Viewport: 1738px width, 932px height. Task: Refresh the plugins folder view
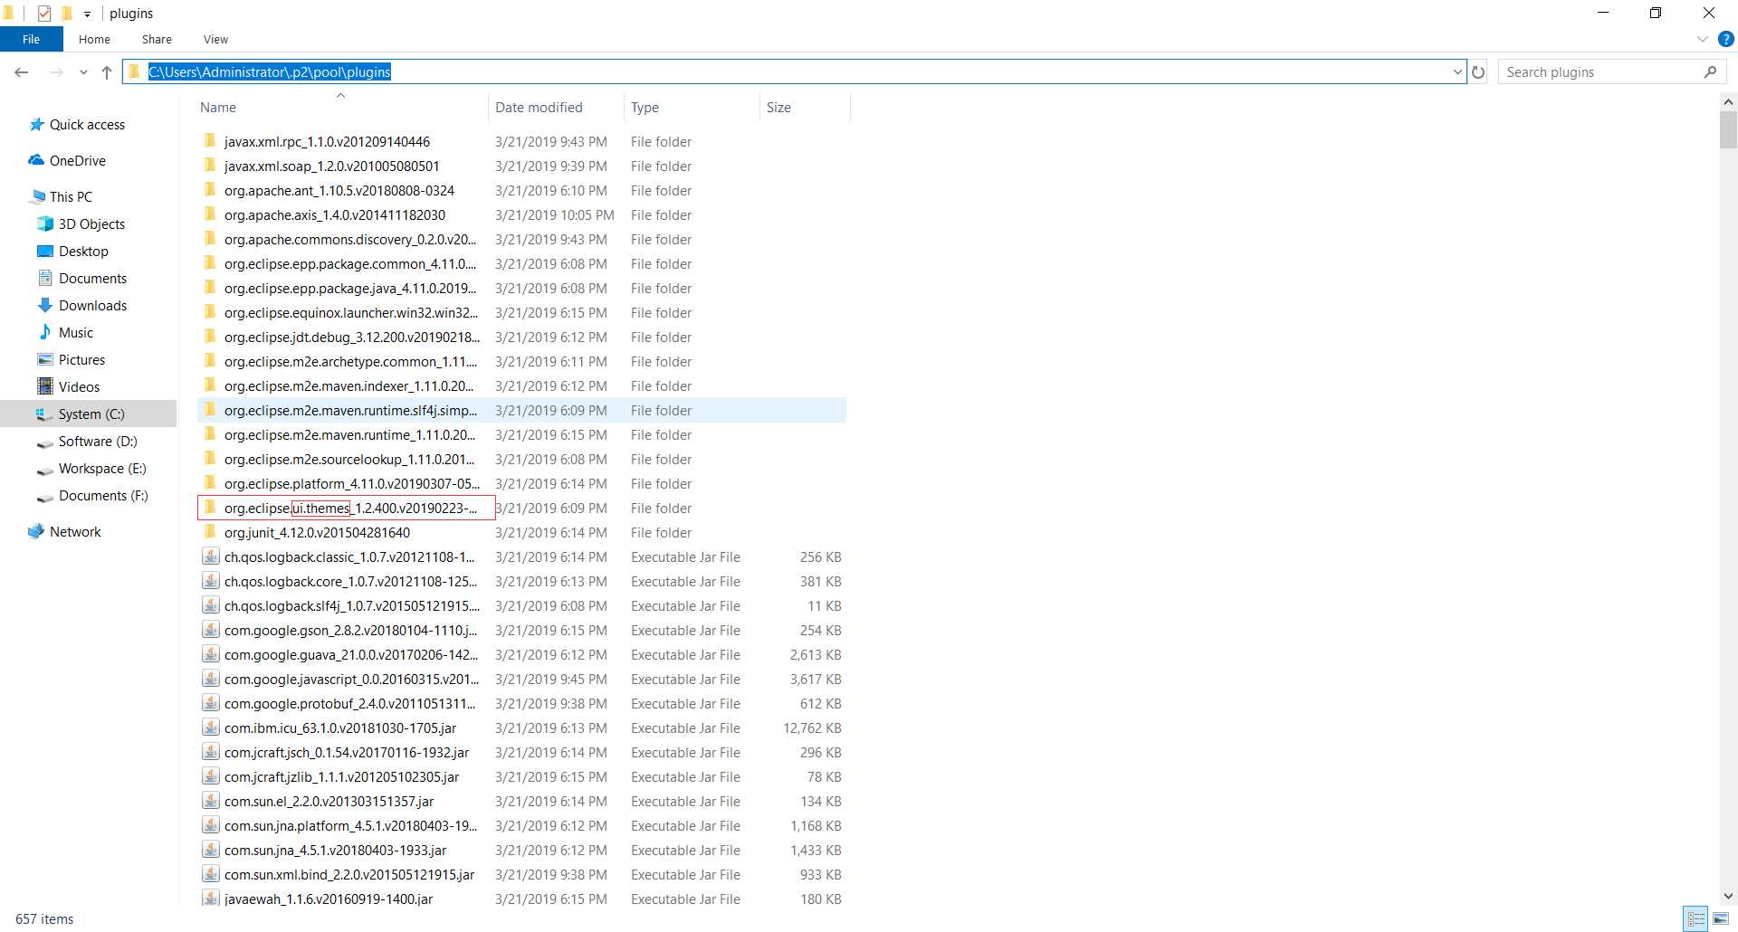1478,72
